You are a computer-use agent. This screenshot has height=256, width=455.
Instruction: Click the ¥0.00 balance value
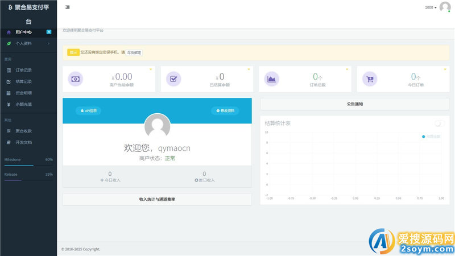(122, 77)
